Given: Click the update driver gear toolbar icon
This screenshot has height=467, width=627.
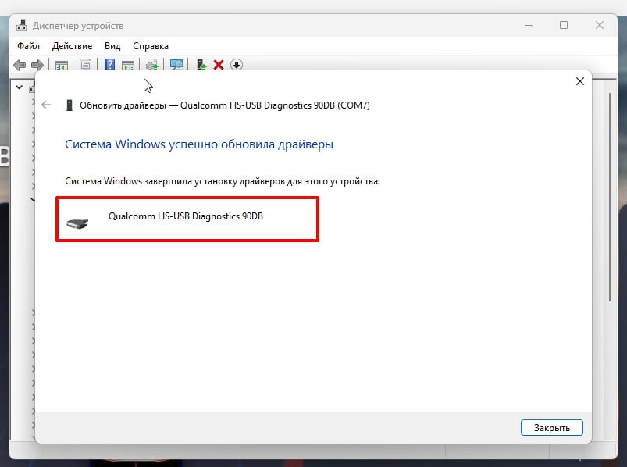Looking at the screenshot, I should point(152,65).
